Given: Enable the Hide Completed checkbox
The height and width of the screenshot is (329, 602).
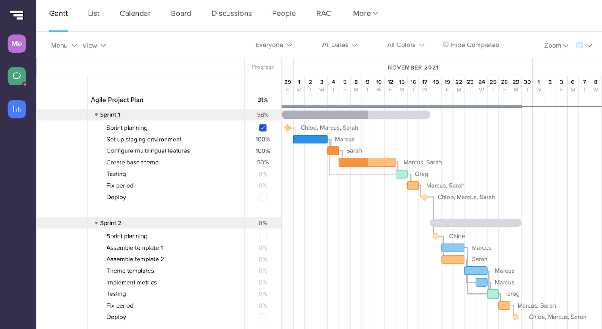Looking at the screenshot, I should tap(446, 44).
